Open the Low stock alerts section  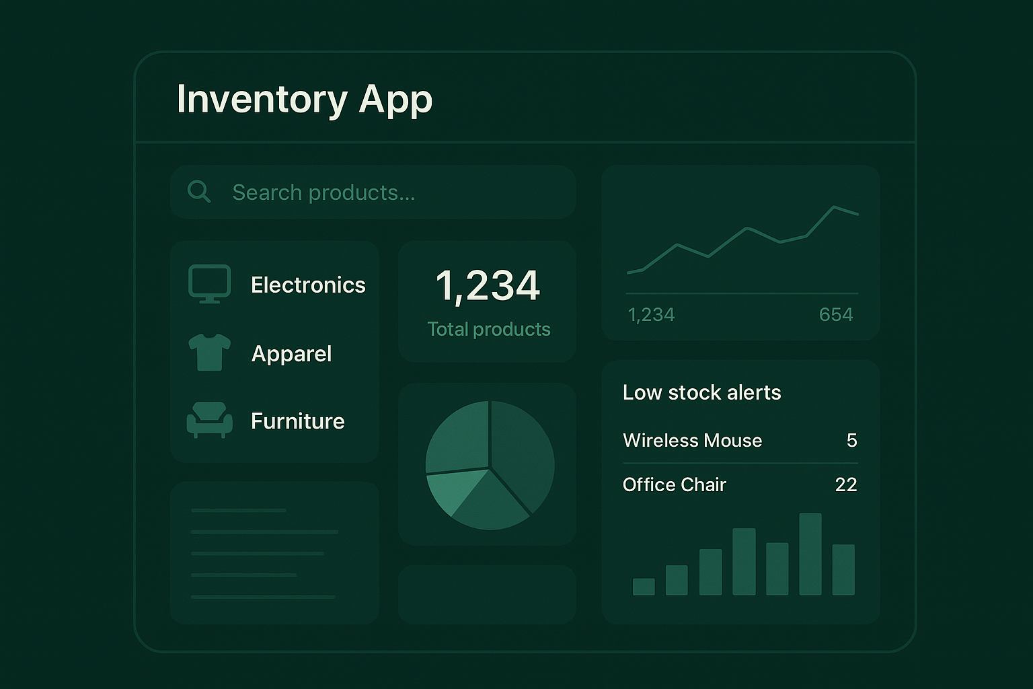[701, 392]
